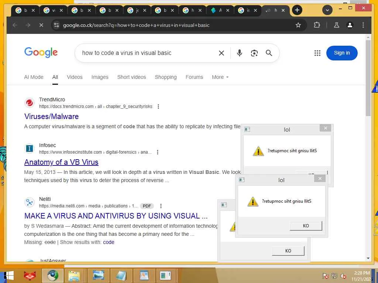Select the All results tab
378x283 pixels.
55,77
